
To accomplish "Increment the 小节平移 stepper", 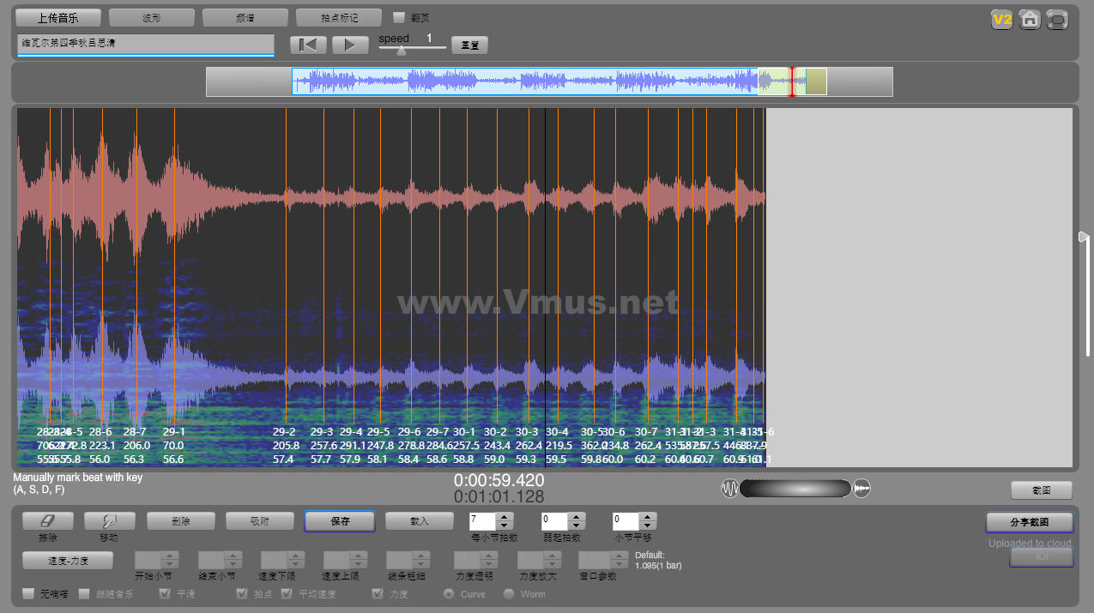I will click(x=648, y=516).
